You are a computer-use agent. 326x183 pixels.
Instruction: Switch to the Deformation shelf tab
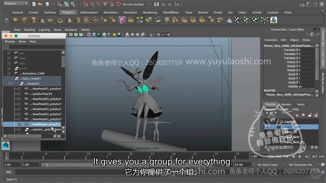pyautogui.click(x=89, y=13)
